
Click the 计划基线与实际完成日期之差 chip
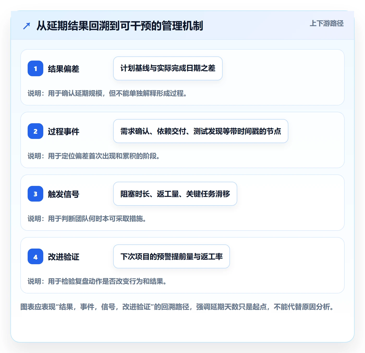(168, 68)
